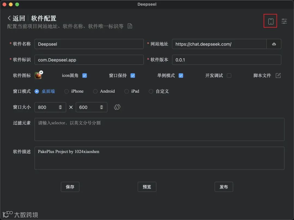Click the 窗口模式 label
Viewport: 294px width, 220px height.
22,91
